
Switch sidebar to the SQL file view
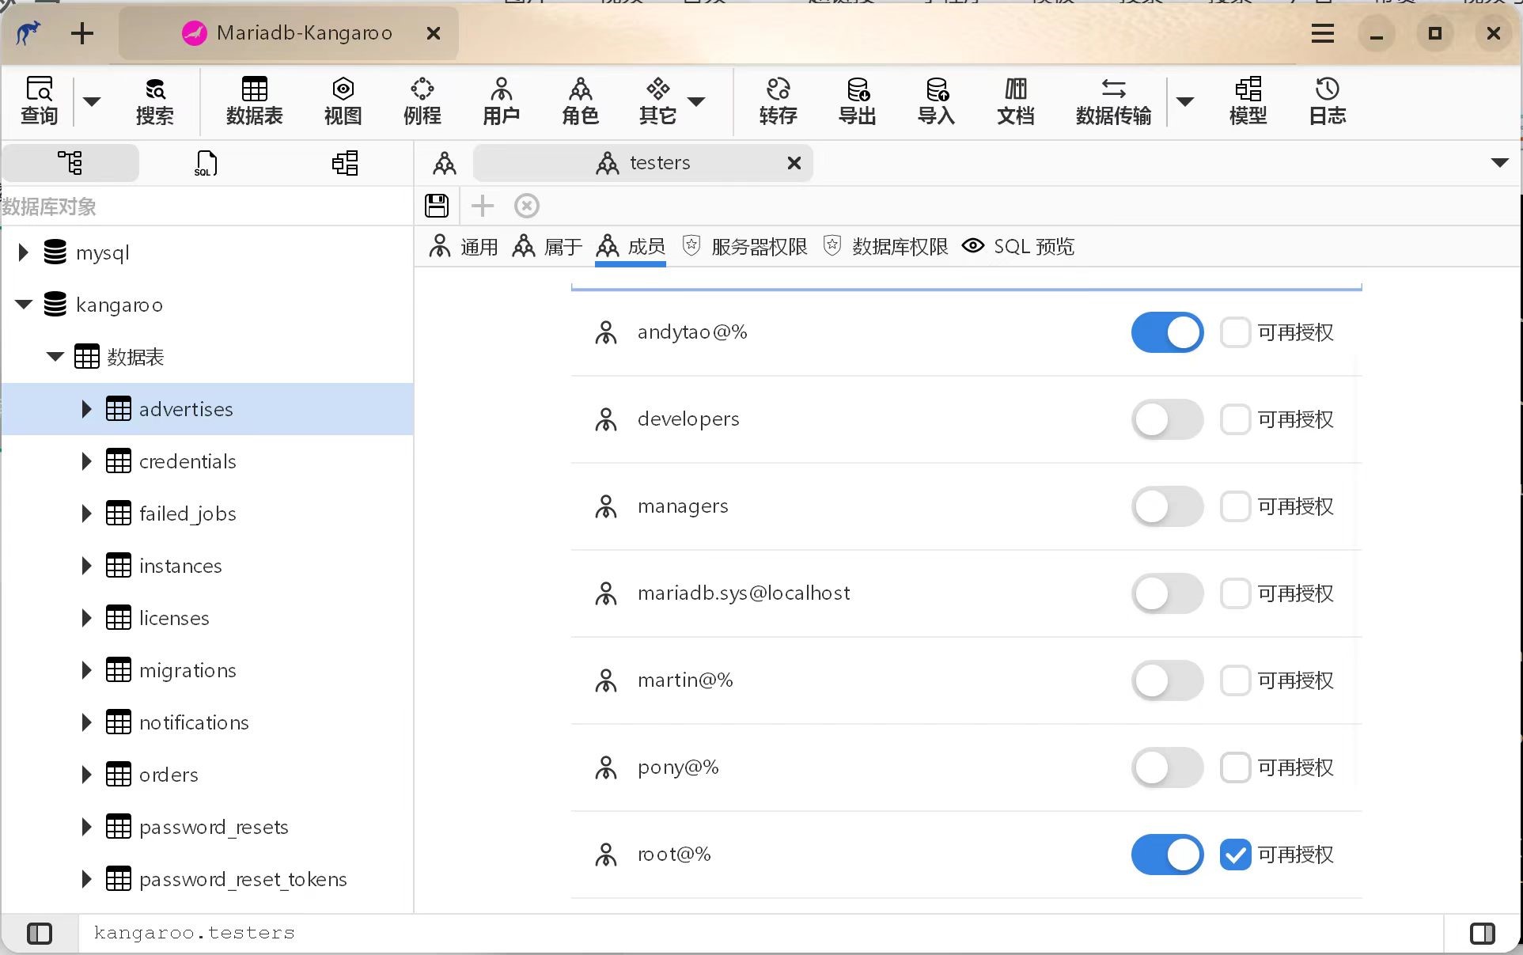206,163
